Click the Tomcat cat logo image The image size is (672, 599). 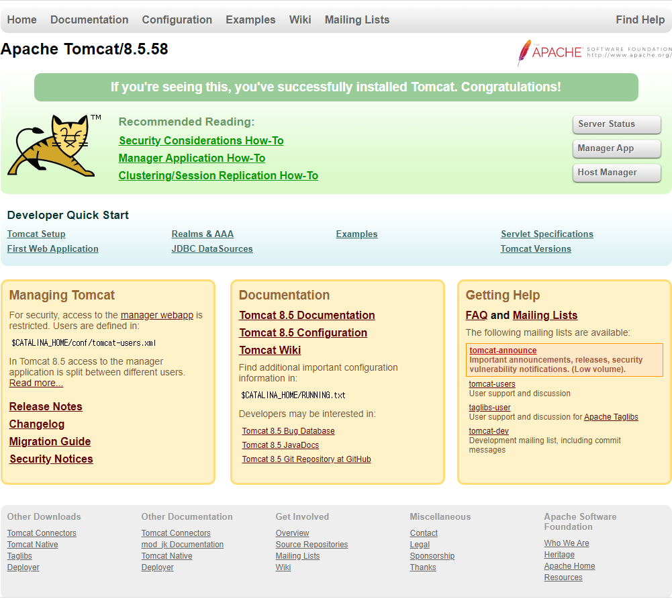click(x=54, y=145)
